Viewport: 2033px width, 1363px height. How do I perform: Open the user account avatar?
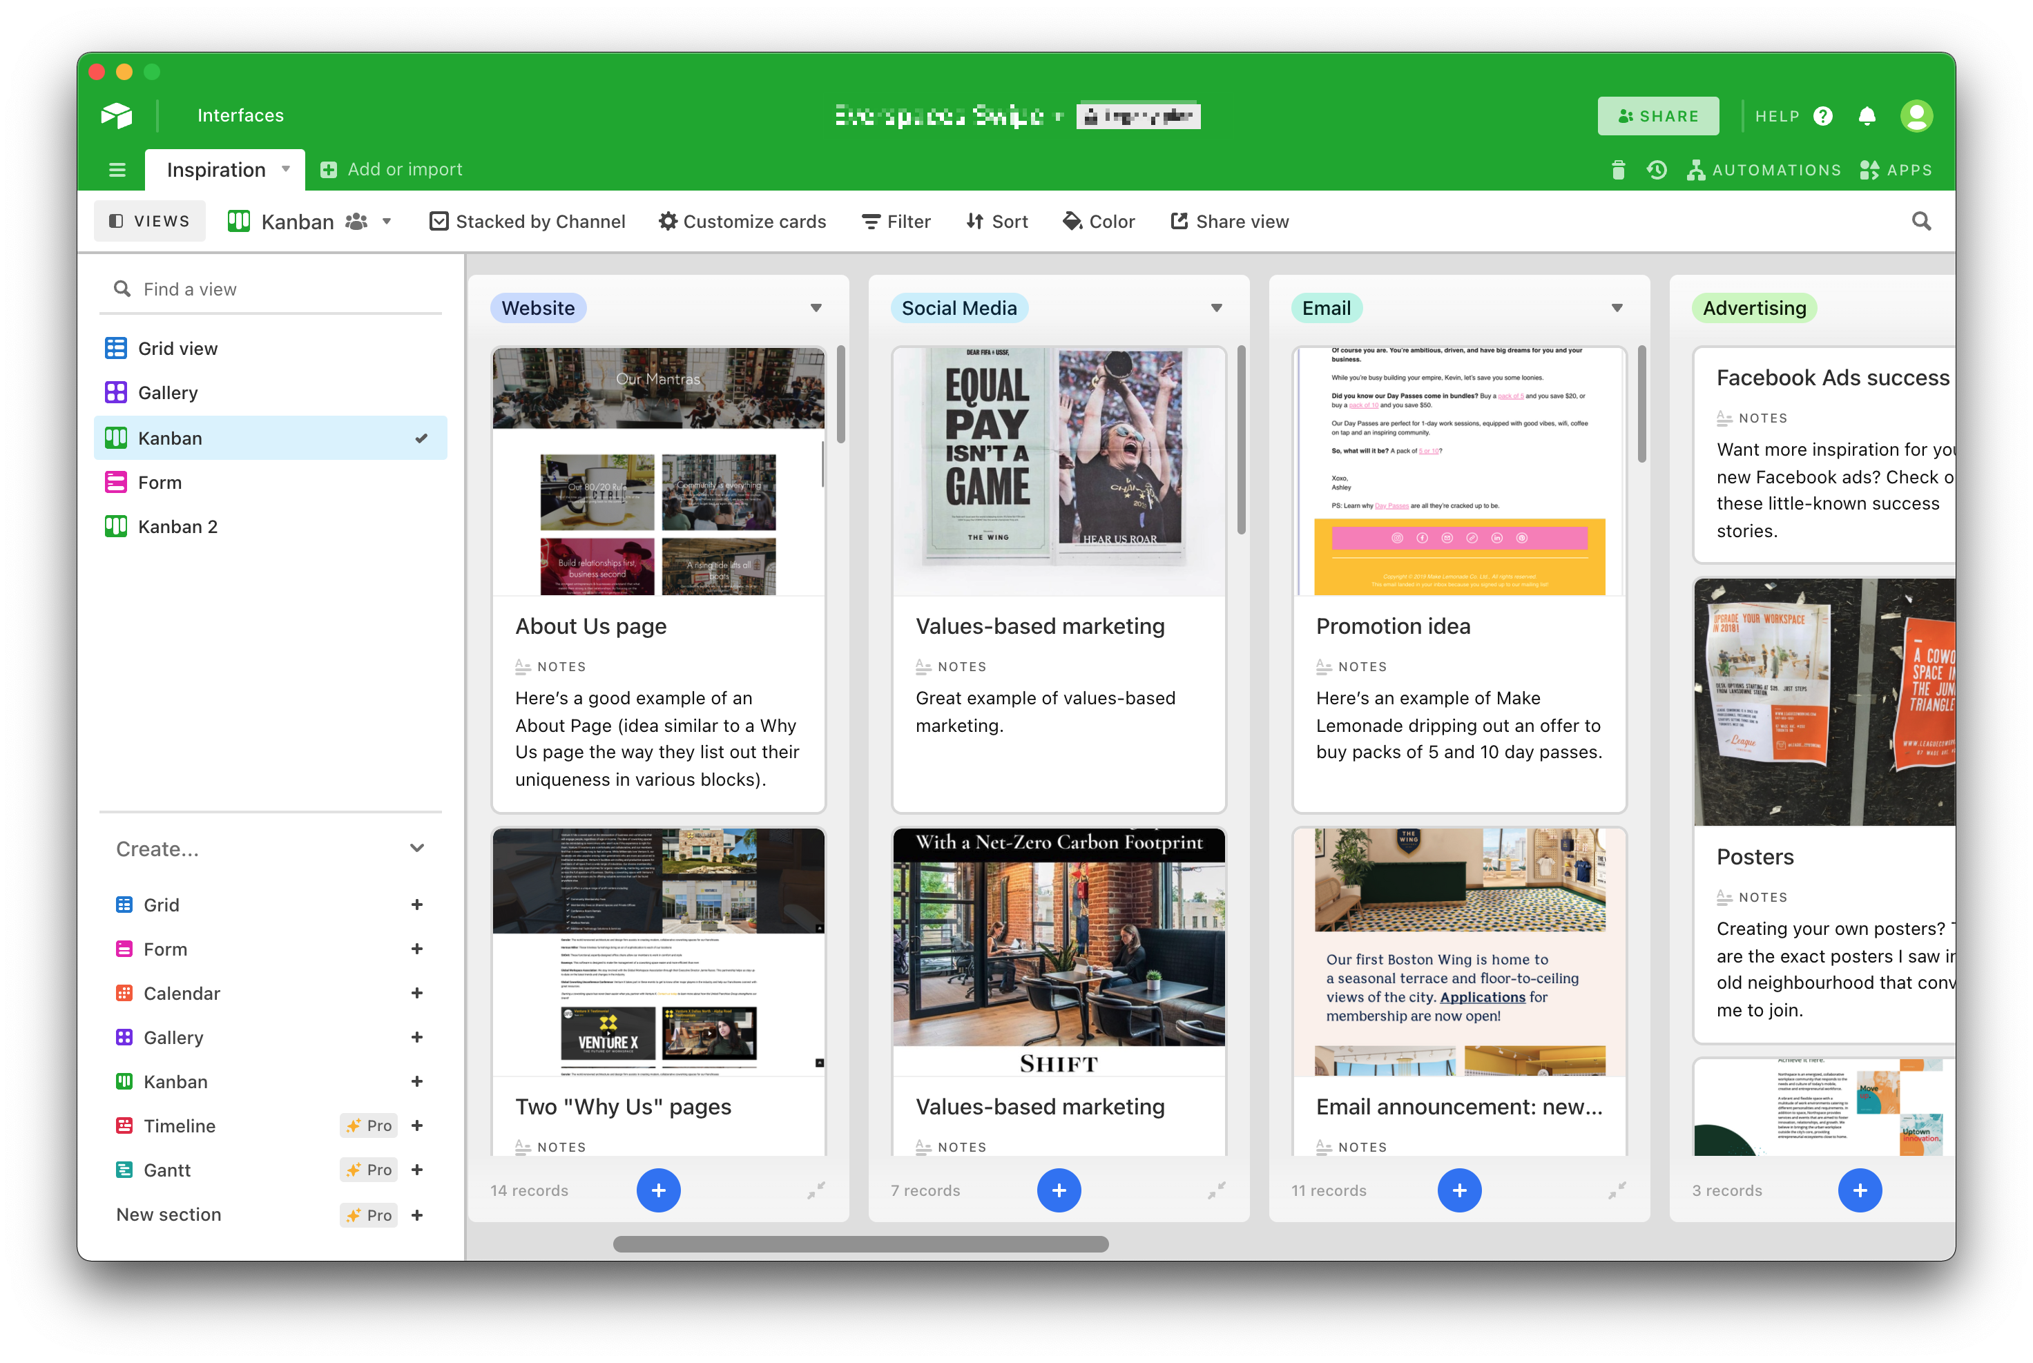[x=1916, y=115]
